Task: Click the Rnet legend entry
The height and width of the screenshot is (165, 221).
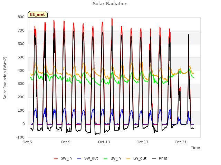Action: tap(160, 158)
